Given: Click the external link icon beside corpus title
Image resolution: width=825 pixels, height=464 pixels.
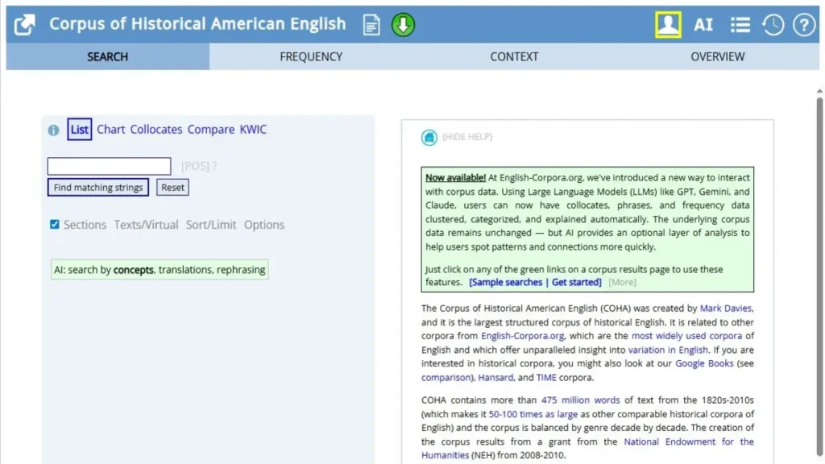Looking at the screenshot, I should [25, 25].
